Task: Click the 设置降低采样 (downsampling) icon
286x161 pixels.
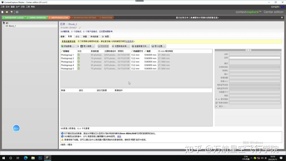Action: coord(113,46)
